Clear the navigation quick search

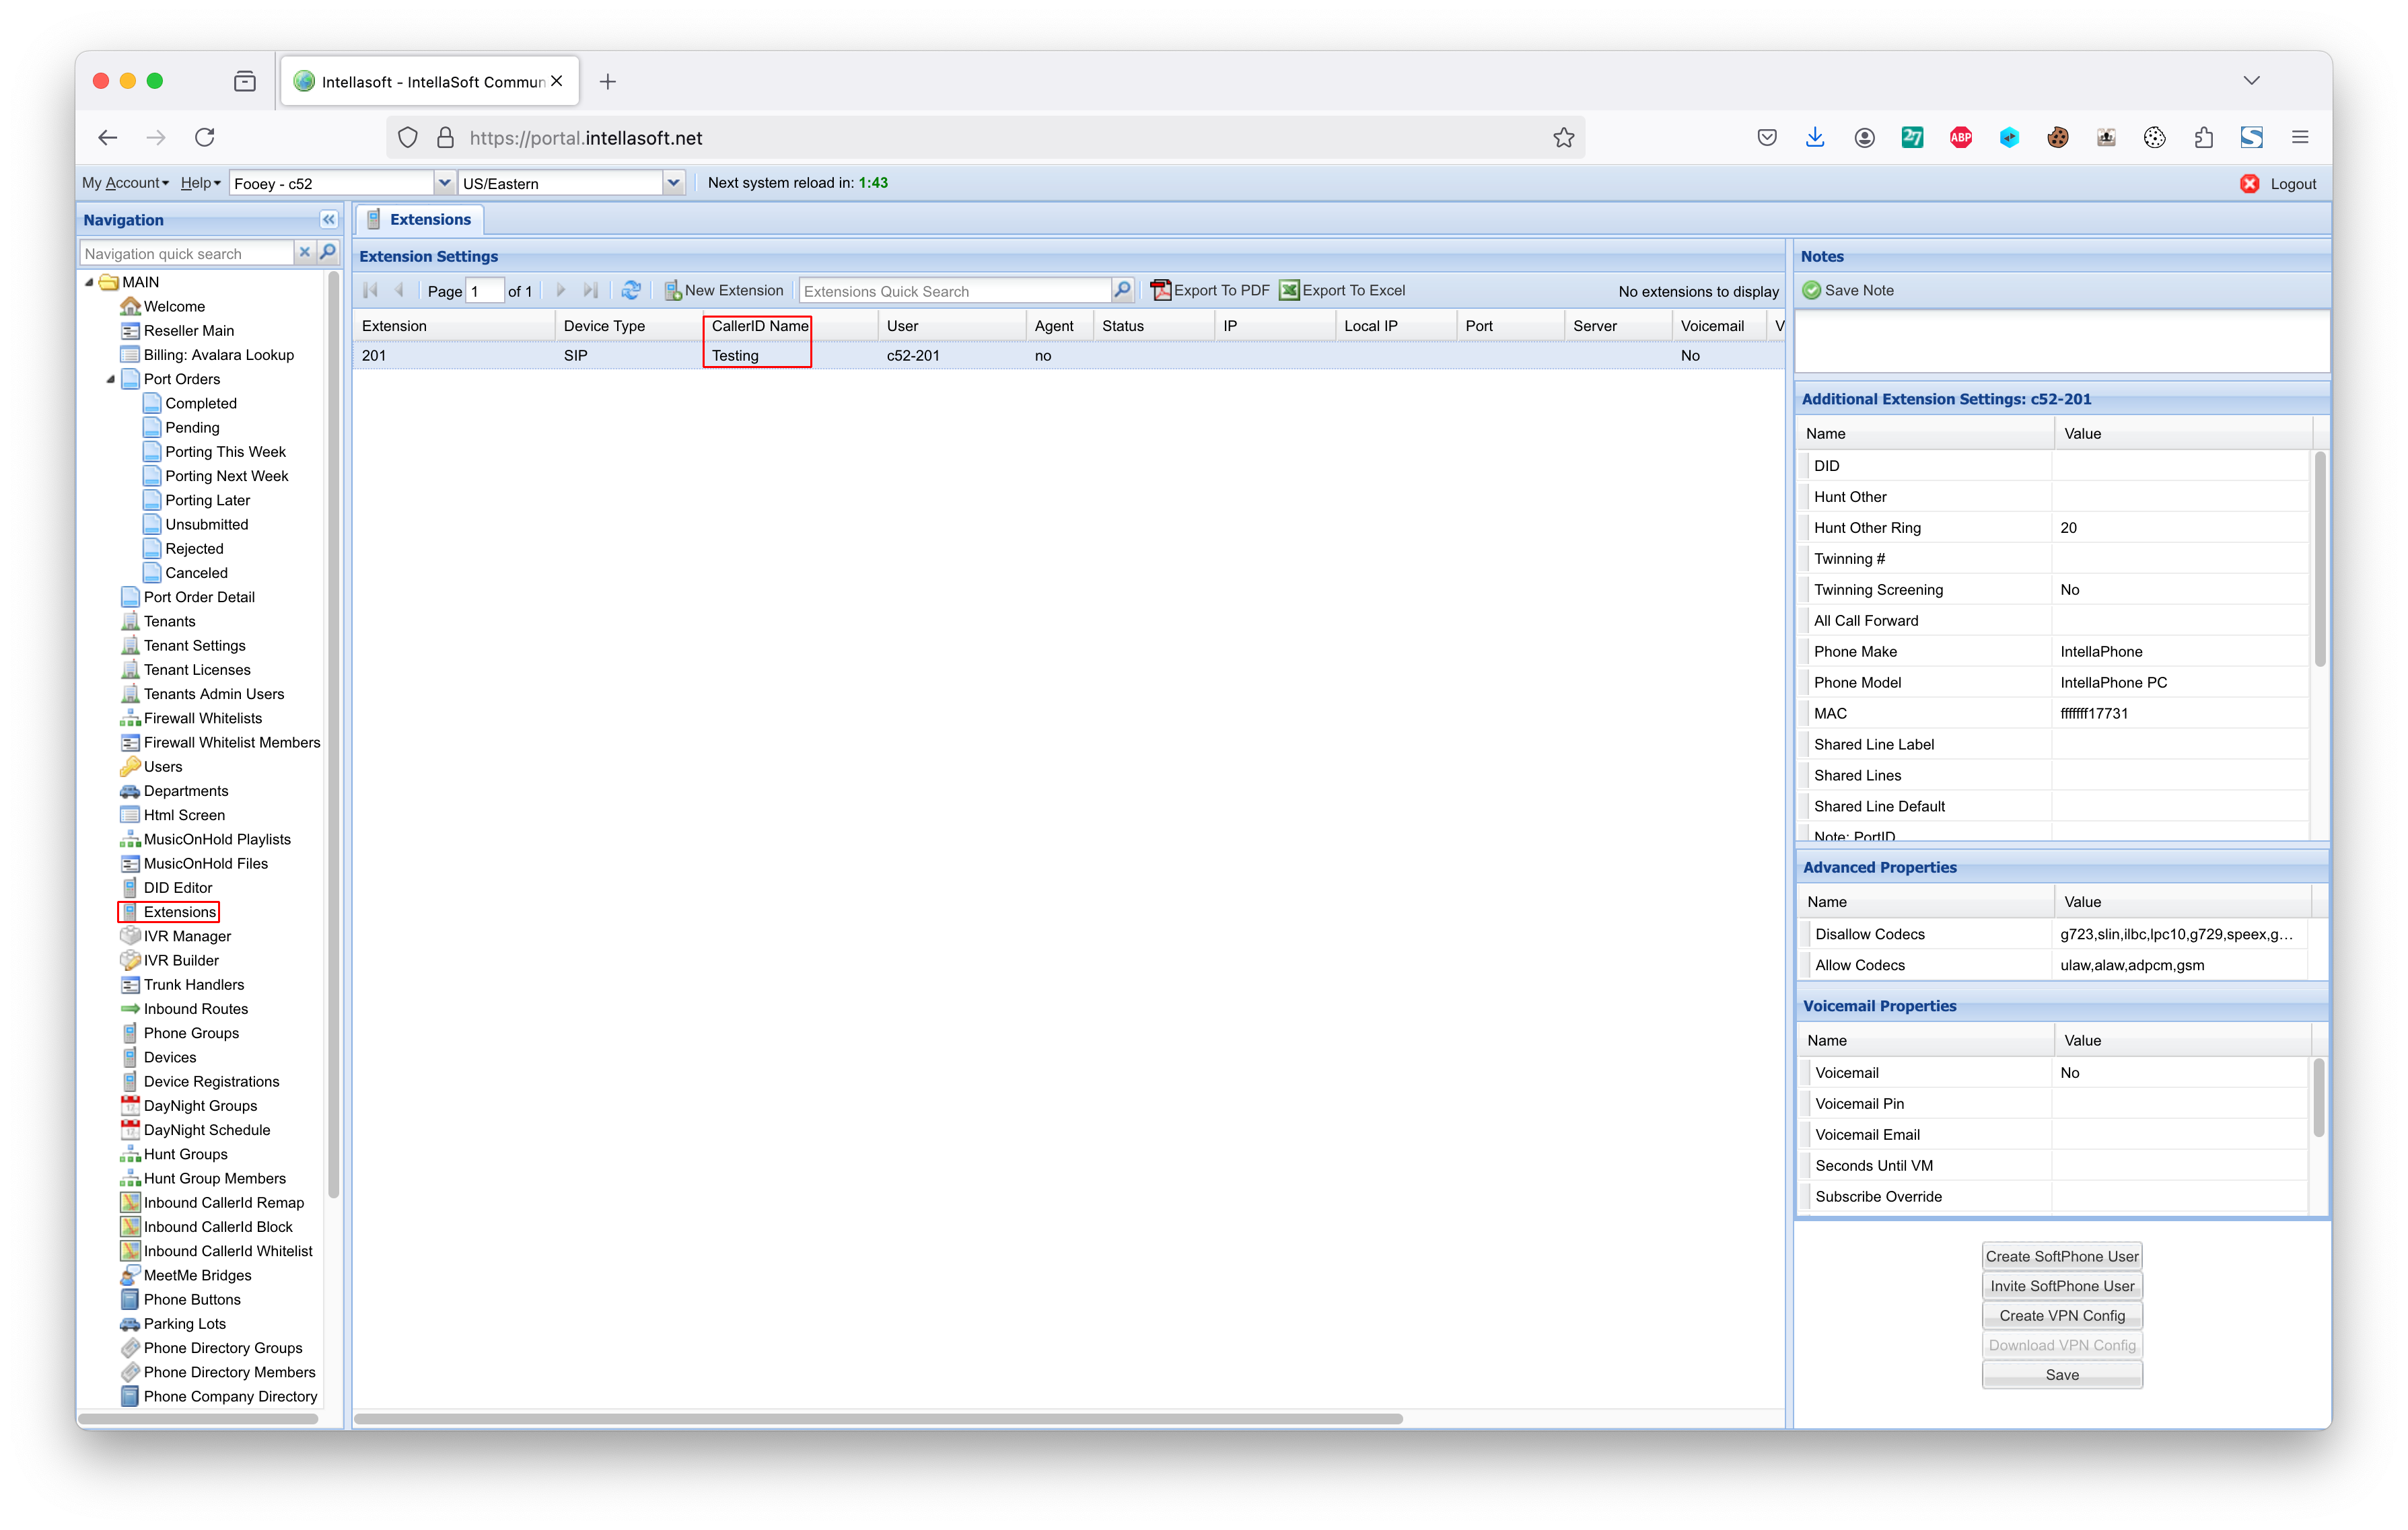(x=305, y=253)
